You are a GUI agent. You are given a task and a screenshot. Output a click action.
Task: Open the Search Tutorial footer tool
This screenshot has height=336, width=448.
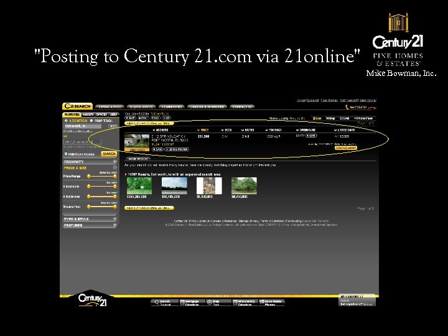coord(164,303)
